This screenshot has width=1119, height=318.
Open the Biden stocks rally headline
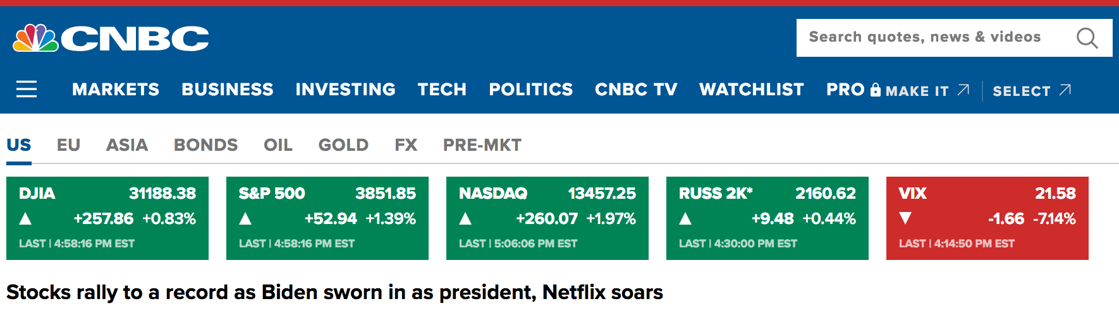334,293
